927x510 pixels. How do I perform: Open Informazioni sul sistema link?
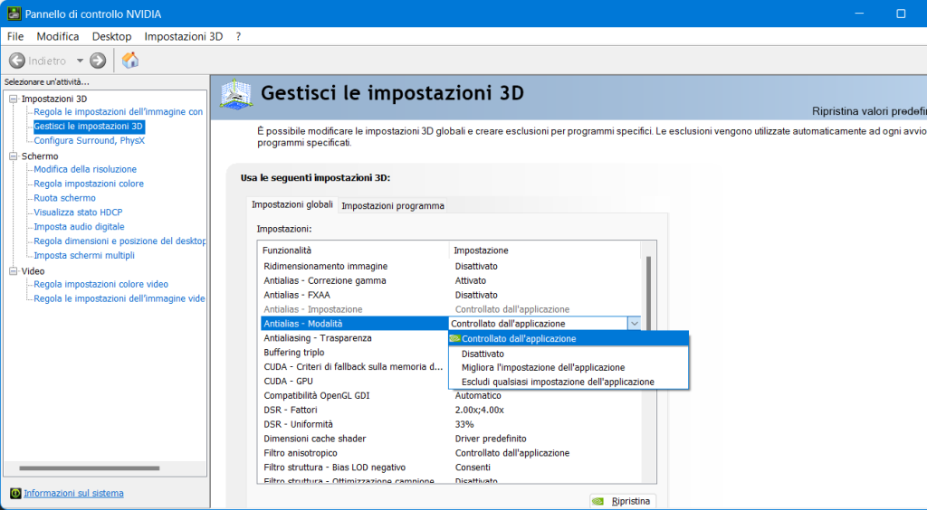click(73, 494)
